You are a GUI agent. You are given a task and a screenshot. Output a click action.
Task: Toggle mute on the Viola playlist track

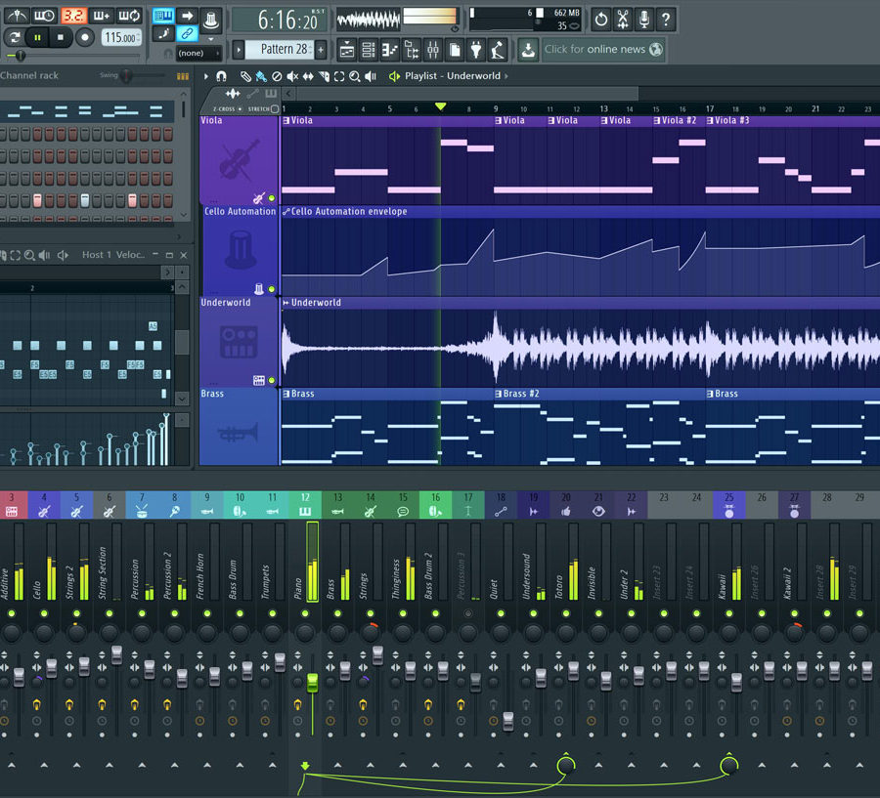click(x=272, y=197)
